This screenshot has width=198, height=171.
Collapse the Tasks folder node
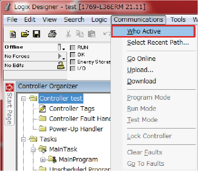tap(23, 139)
